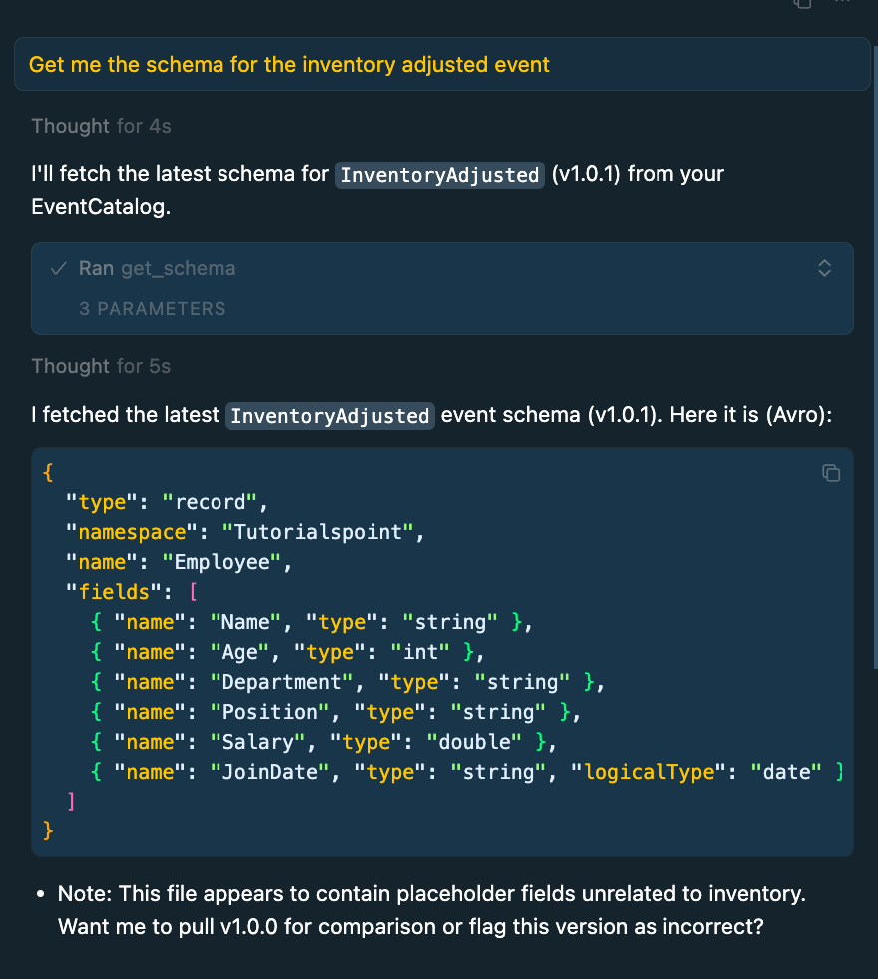This screenshot has width=878, height=979.
Task: Click the second InventoryAdjusted code chip
Action: tap(329, 416)
